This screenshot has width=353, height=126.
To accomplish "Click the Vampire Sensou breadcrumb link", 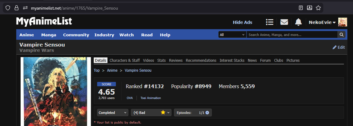I will [138, 70].
